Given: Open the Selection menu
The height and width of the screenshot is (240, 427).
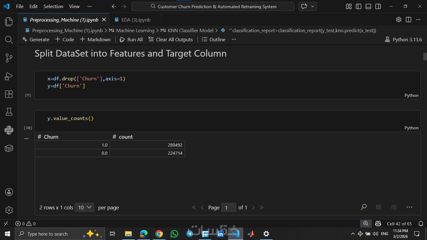Looking at the screenshot, I should coord(53,6).
